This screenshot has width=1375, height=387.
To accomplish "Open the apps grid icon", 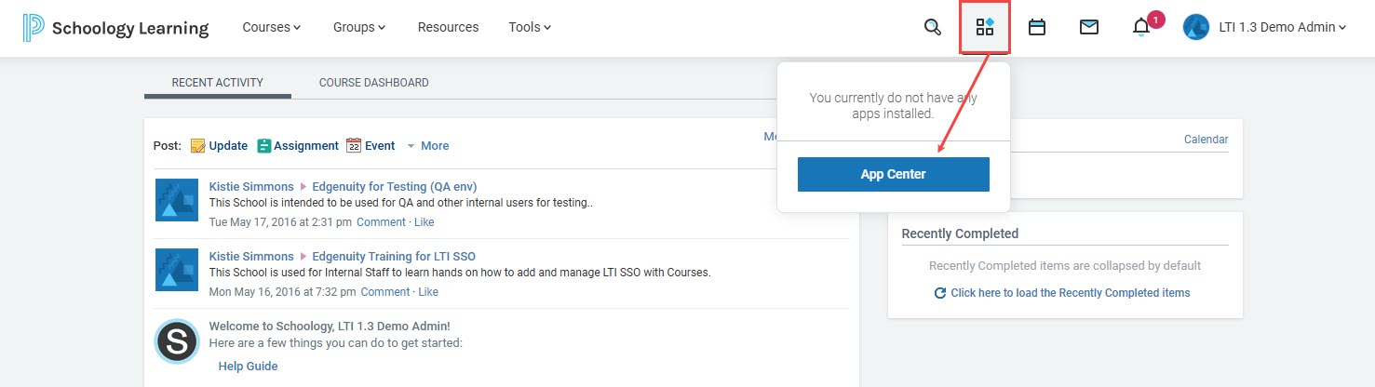I will (985, 27).
